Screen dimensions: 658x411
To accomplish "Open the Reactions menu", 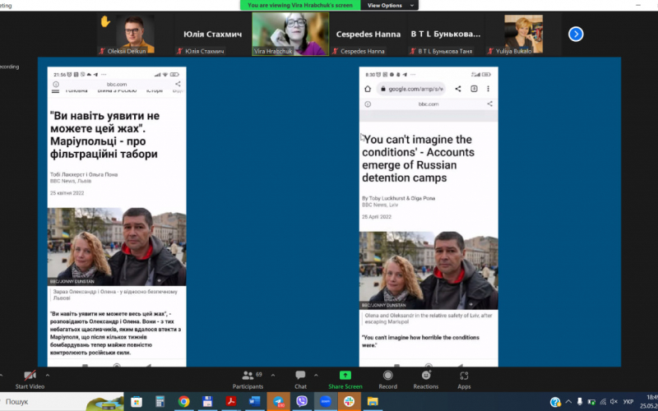I will [x=426, y=380].
